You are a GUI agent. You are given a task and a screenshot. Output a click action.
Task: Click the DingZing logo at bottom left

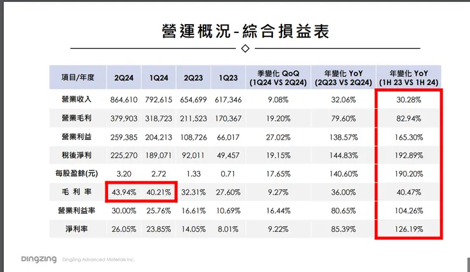tap(39, 259)
